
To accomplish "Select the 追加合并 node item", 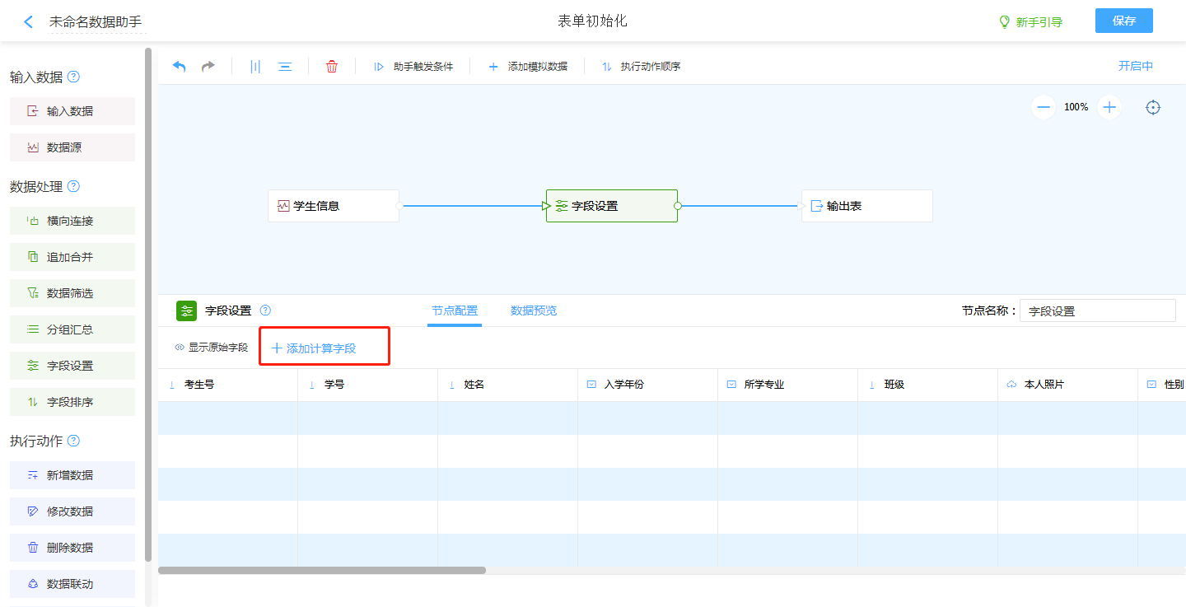I will click(72, 257).
